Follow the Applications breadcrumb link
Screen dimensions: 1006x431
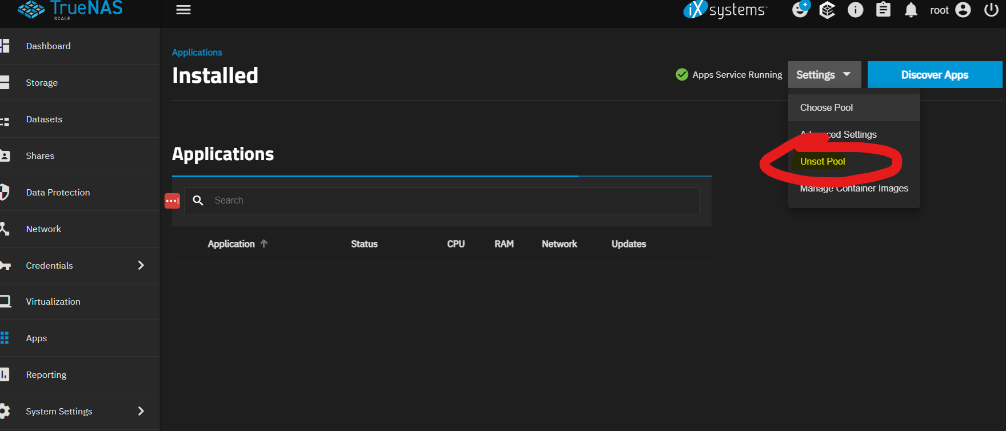pos(197,53)
